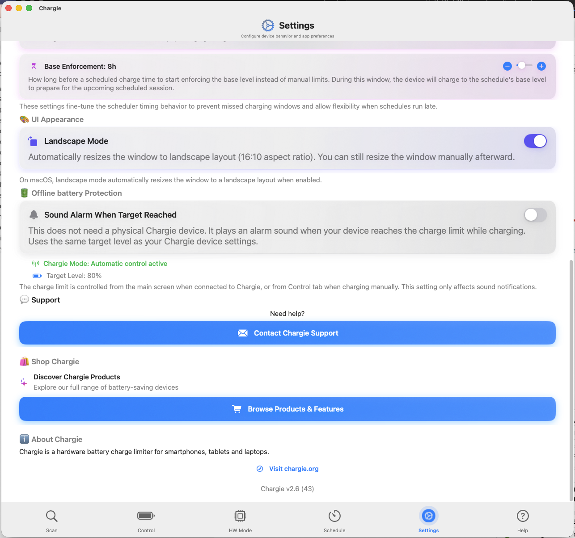Click the hourglass icon beside Base Enforcement
This screenshot has width=575, height=538.
coord(34,67)
